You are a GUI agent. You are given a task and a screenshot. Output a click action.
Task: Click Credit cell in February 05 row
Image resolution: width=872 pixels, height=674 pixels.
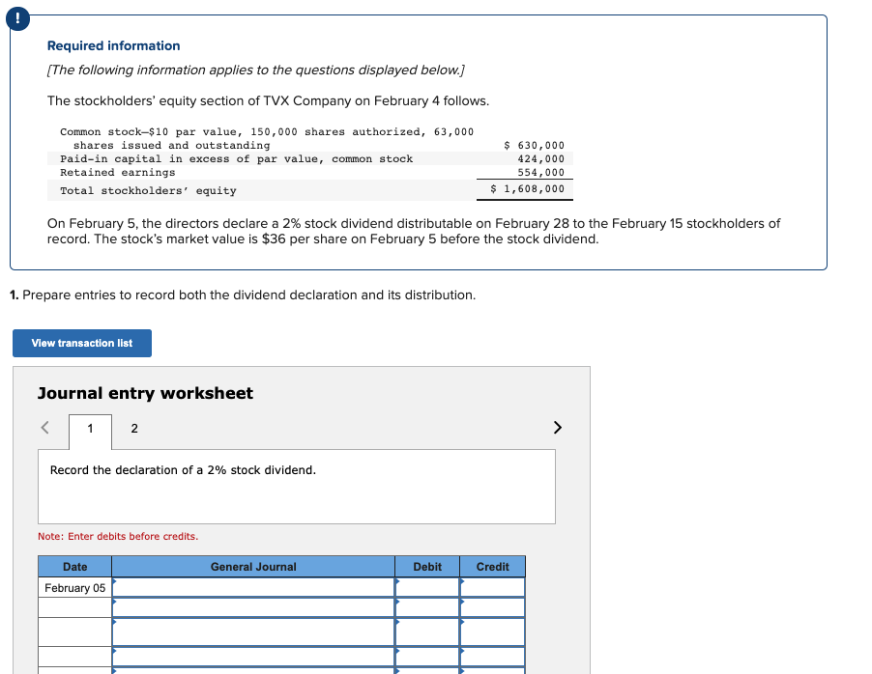point(492,587)
